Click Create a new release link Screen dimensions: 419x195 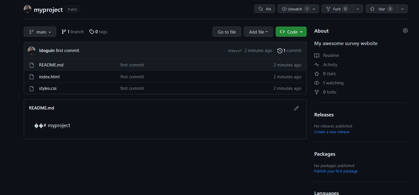(x=332, y=132)
